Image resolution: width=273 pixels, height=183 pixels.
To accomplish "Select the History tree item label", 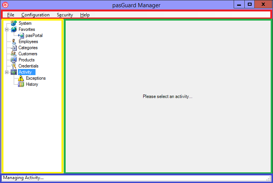I will (32, 84).
